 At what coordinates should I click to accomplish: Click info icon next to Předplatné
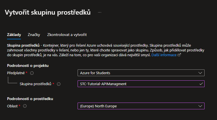pyautogui.click(x=32, y=73)
